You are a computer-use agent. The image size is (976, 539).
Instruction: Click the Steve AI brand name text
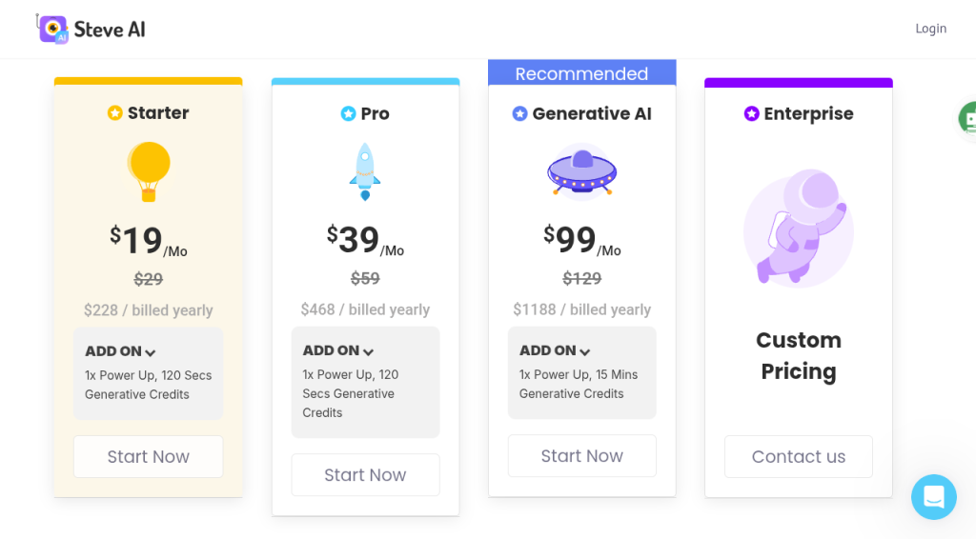click(x=110, y=30)
